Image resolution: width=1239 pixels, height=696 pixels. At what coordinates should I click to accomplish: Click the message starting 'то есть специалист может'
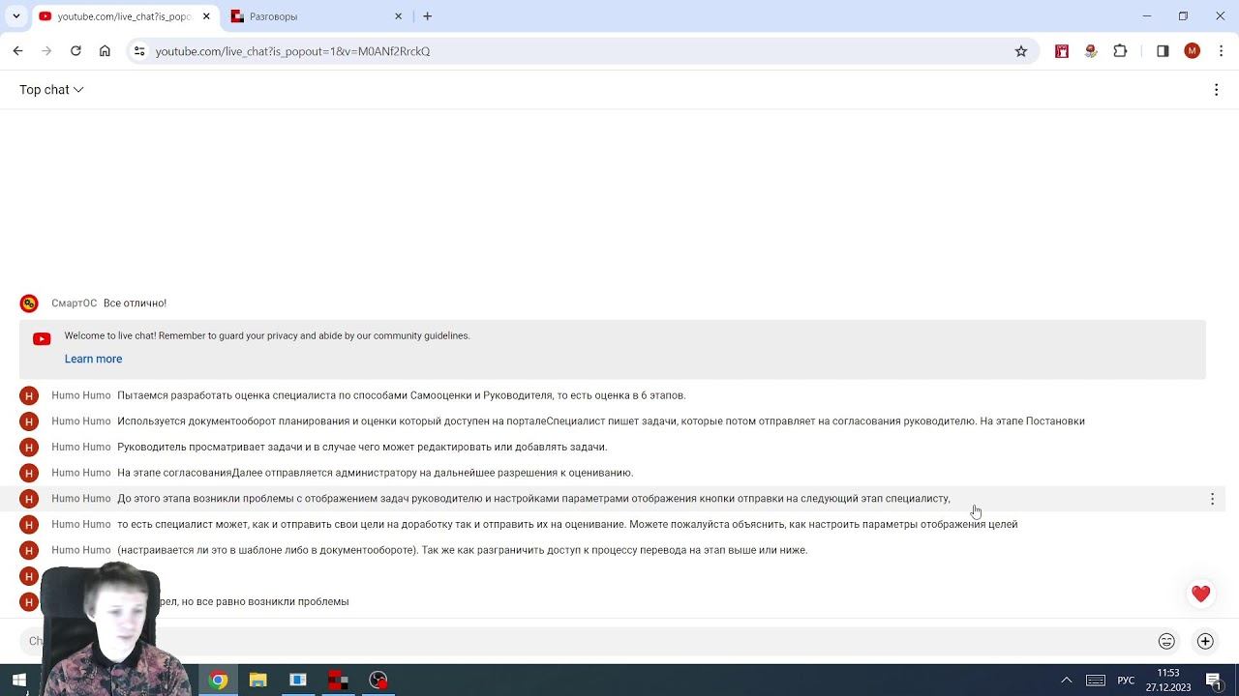tap(567, 524)
